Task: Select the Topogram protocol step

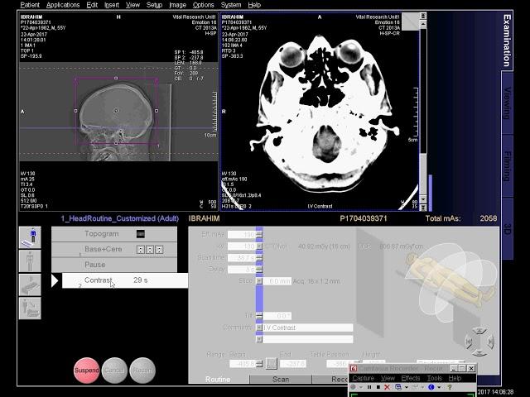Action: pyautogui.click(x=114, y=234)
